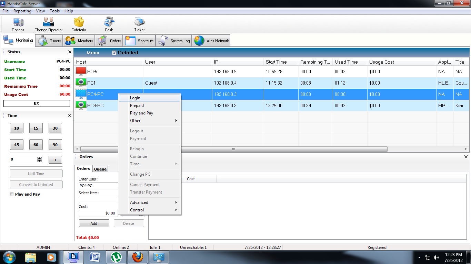471x264 pixels.
Task: Open the File menu
Action: tap(6, 11)
